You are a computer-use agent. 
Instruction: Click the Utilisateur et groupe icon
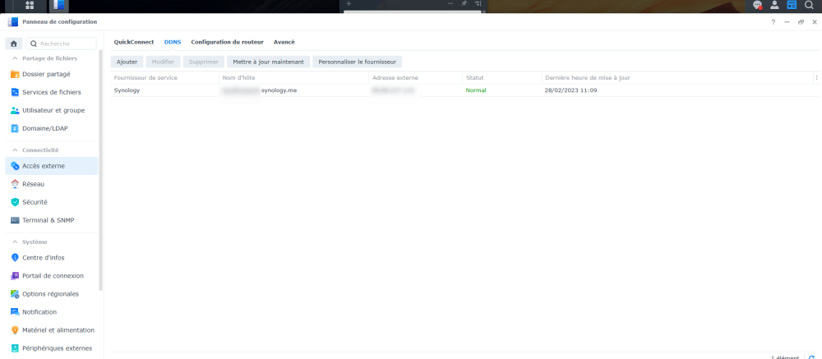[x=15, y=111]
